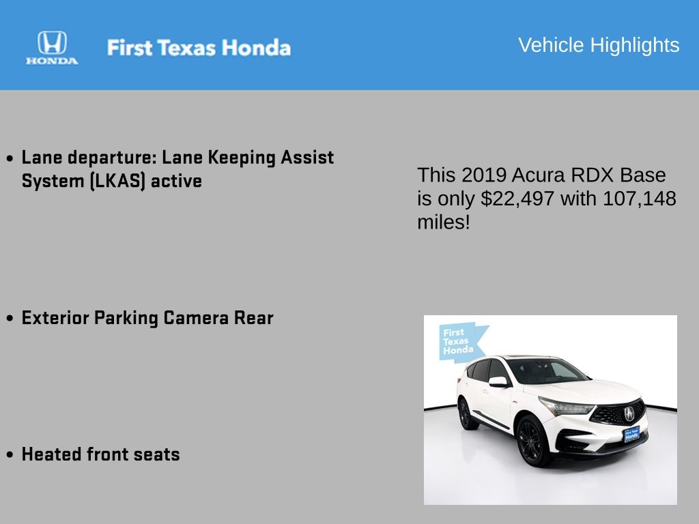Click the car's front black wheel
Viewport: 699px width, 524px height.
point(532,441)
